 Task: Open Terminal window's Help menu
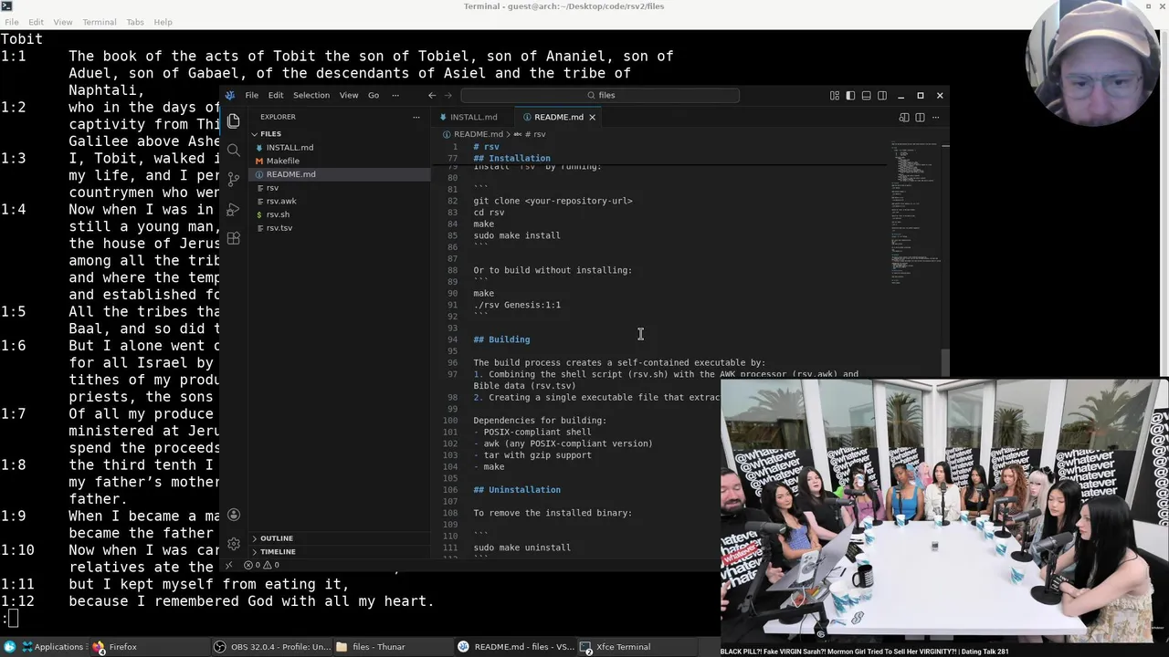[163, 22]
